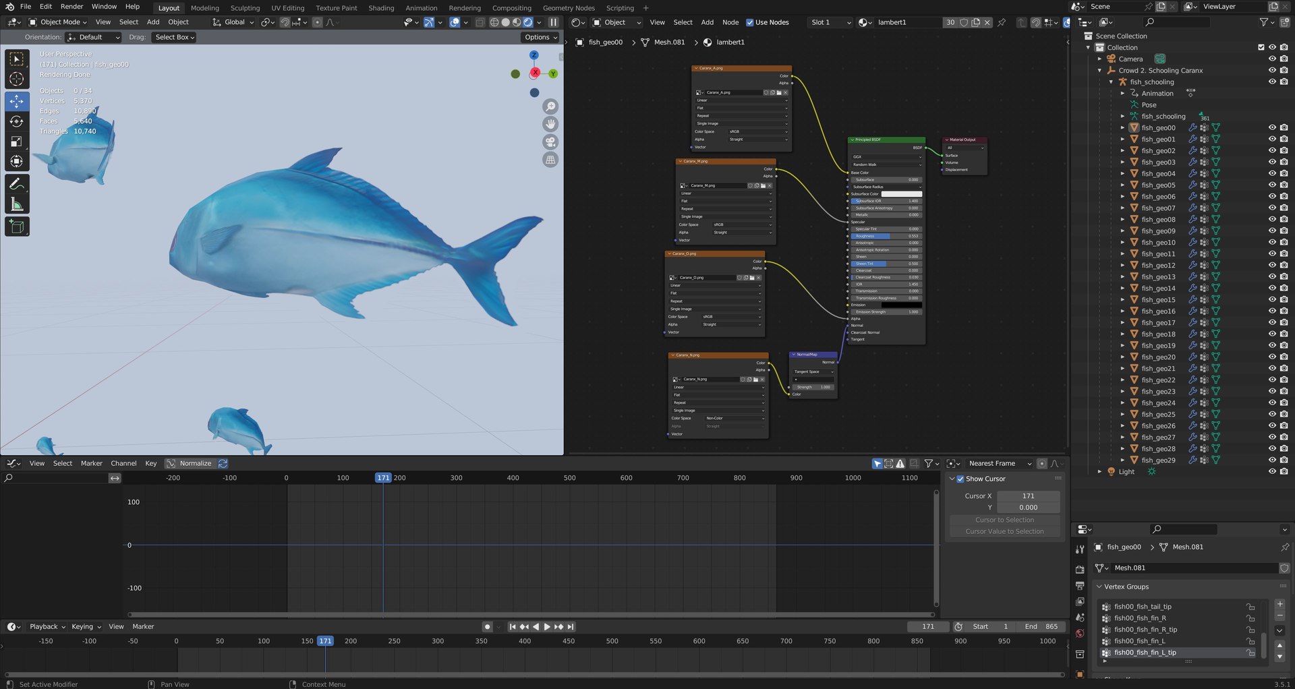1295x689 pixels.
Task: Edit the Cursor X value field
Action: 1028,496
